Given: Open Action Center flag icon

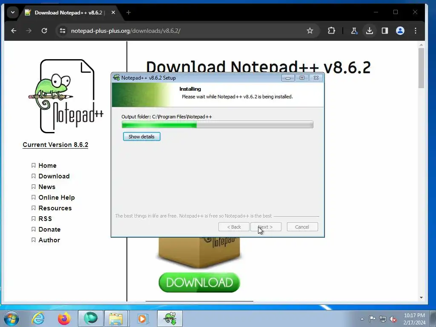Looking at the screenshot, I should tap(372, 318).
